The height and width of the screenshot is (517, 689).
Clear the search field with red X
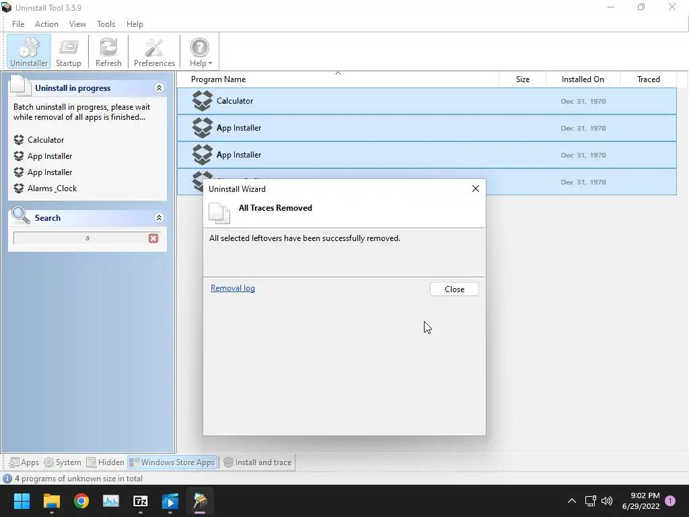(153, 238)
